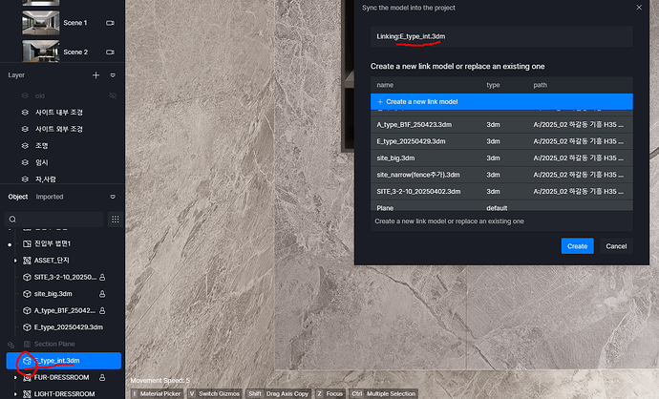Close the Sync model dialog
Screen dimensions: 659x399
point(639,8)
